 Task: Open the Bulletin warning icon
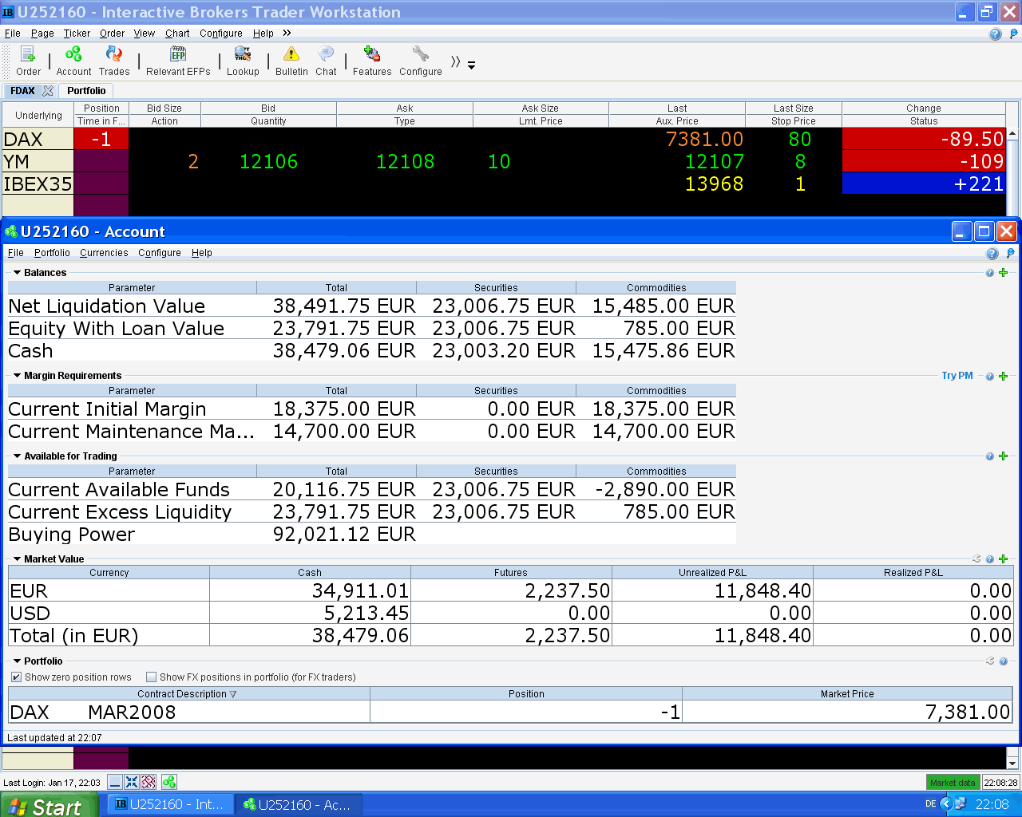(x=291, y=55)
